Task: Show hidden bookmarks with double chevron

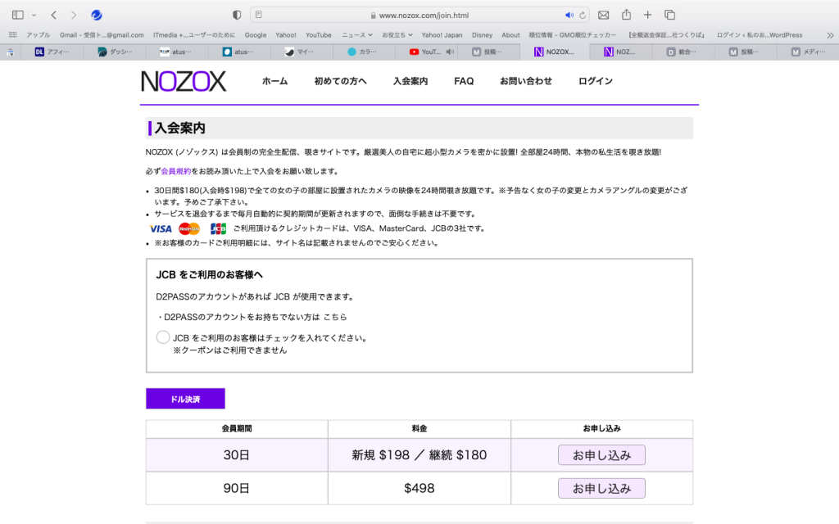Action: 830,35
